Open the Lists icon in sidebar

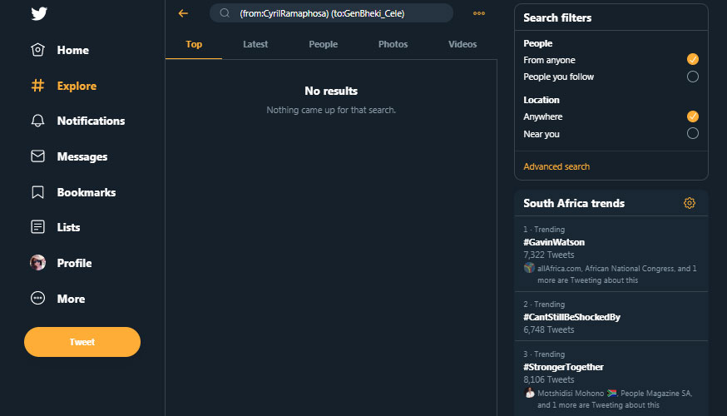pyautogui.click(x=37, y=227)
